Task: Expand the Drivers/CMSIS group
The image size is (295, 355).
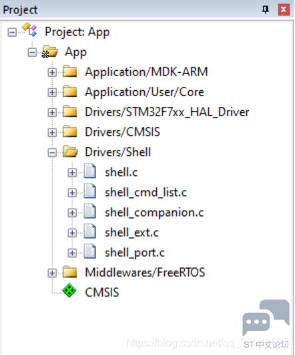Action: [52, 132]
